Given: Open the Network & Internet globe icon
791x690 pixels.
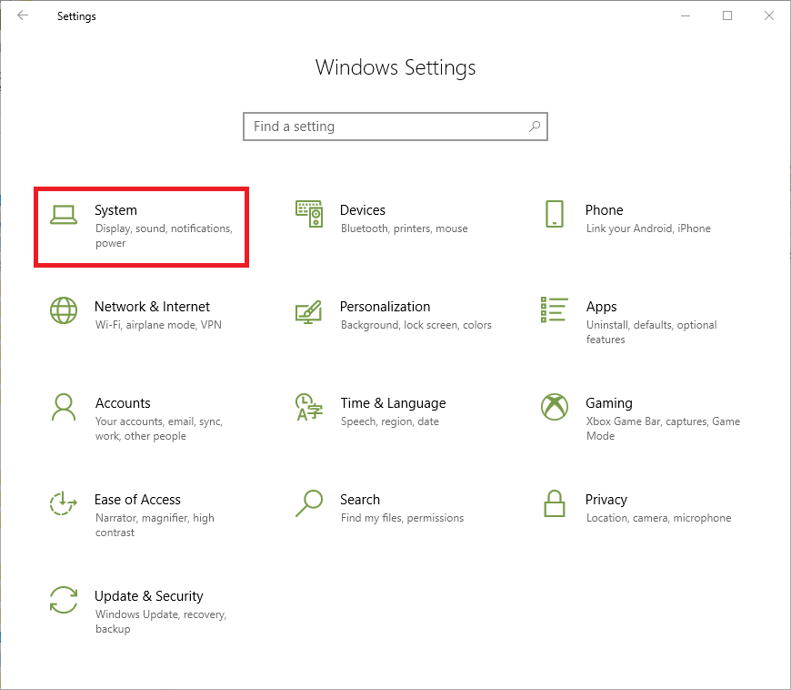Looking at the screenshot, I should [x=64, y=310].
